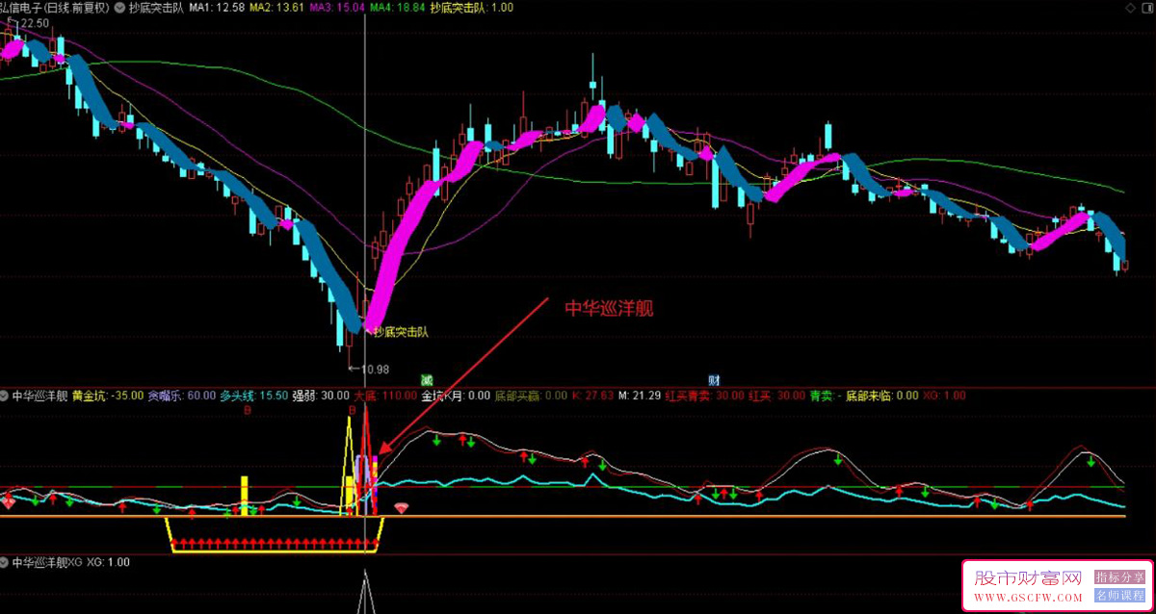Click the MA3: 15.04 value
1156x614 pixels.
(x=336, y=7)
